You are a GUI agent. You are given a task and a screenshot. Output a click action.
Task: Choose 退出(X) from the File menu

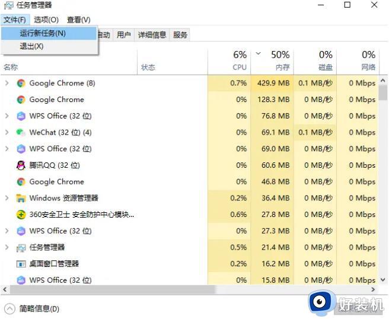point(49,46)
